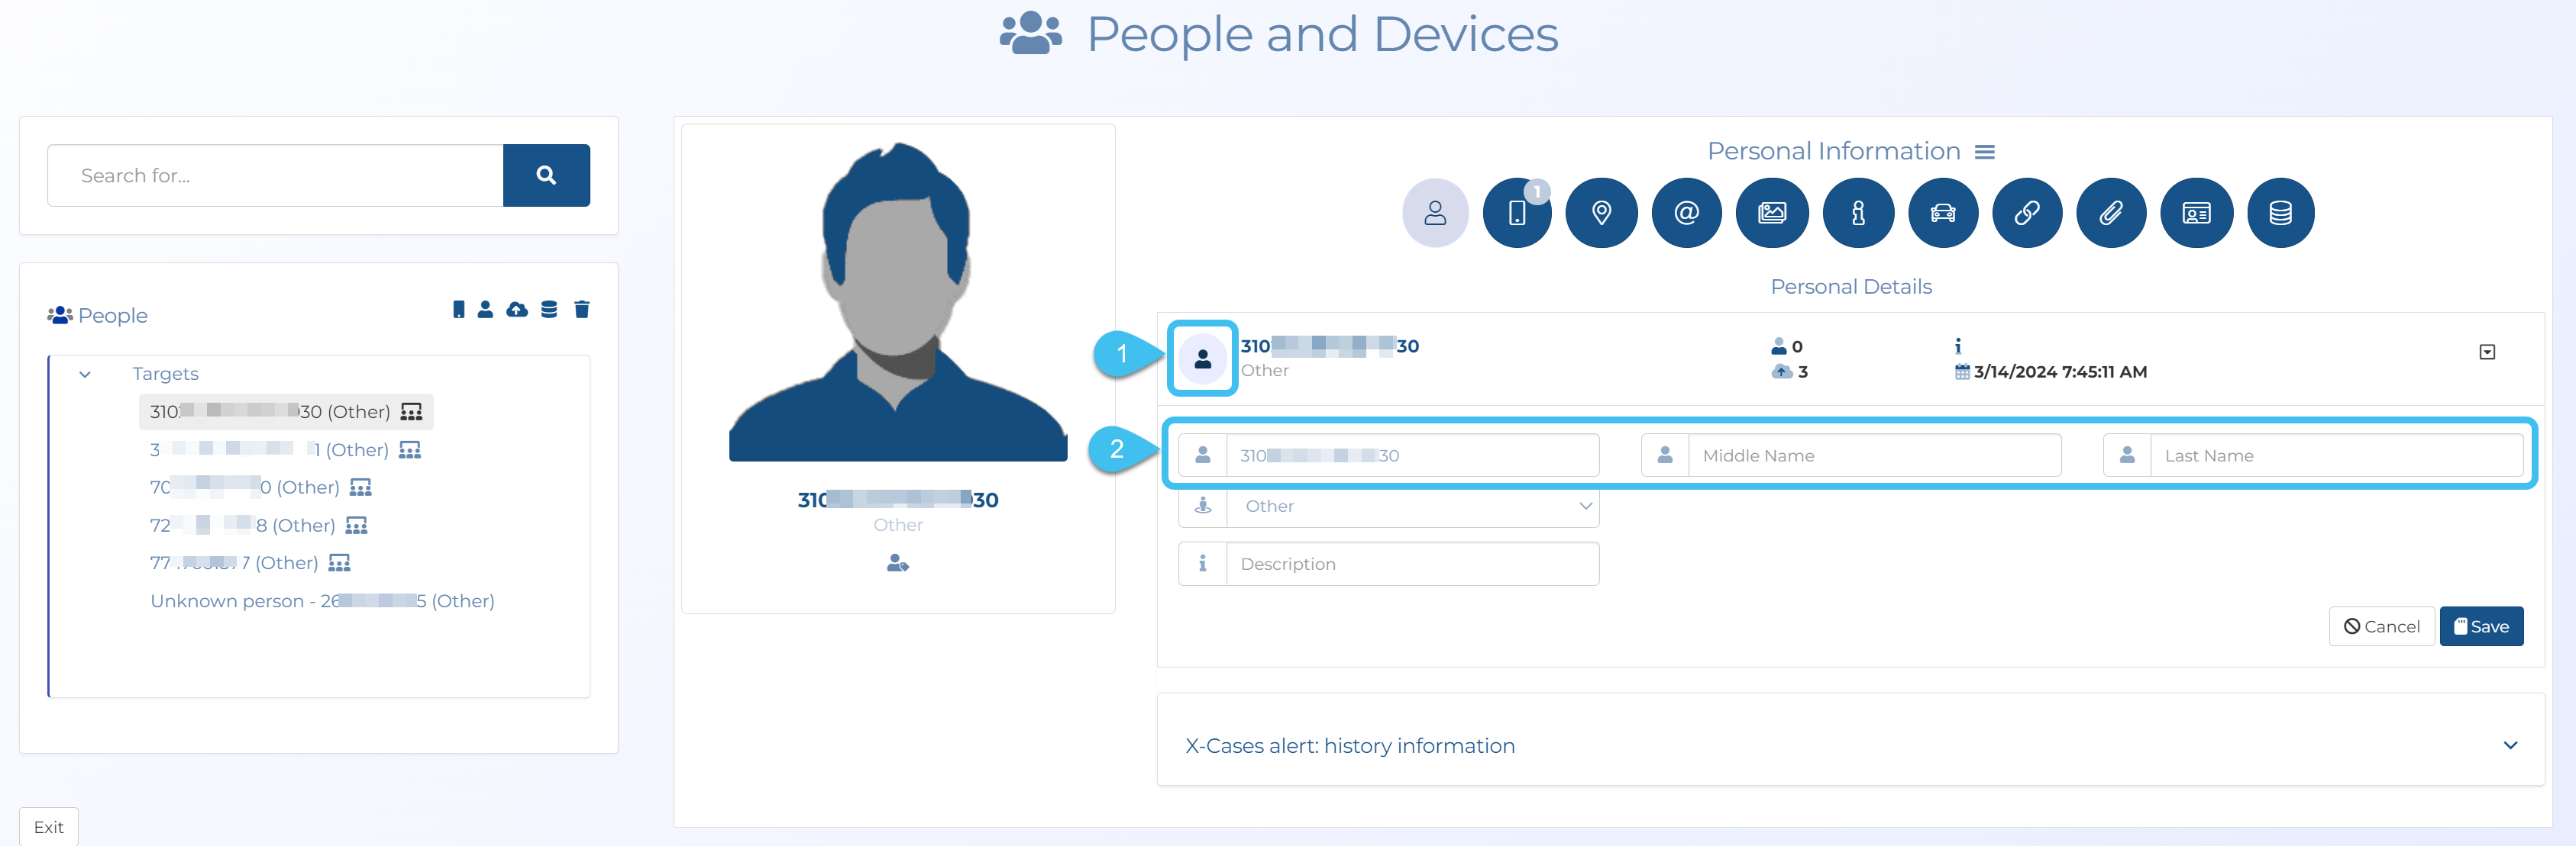Screen dimensions: 2576x846
Task: Select Unknown person entry in Targets
Action: click(322, 601)
